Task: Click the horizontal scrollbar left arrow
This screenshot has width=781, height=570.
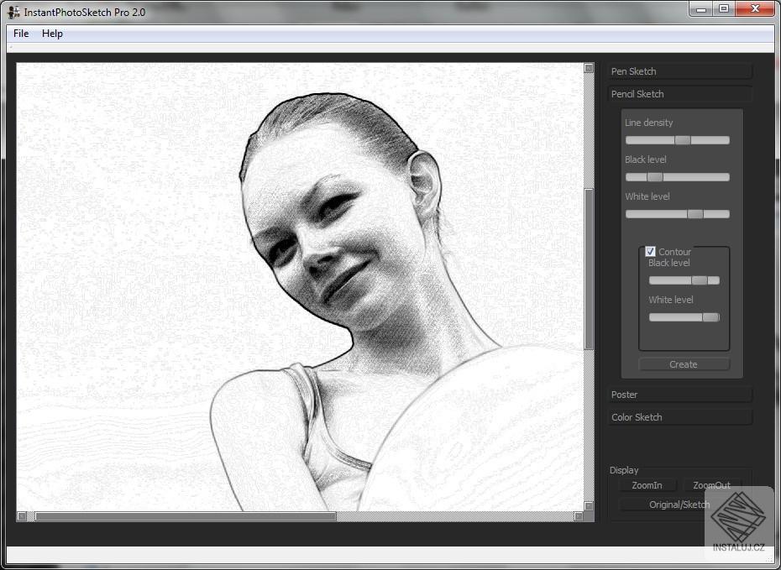Action: point(22,516)
